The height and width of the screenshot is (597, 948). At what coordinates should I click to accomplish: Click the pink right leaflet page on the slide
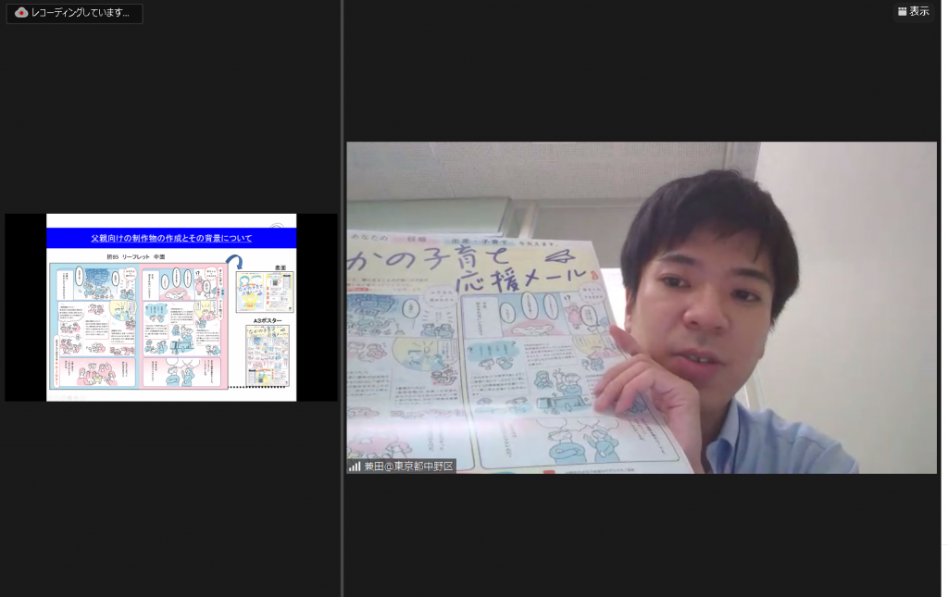[x=182, y=324]
